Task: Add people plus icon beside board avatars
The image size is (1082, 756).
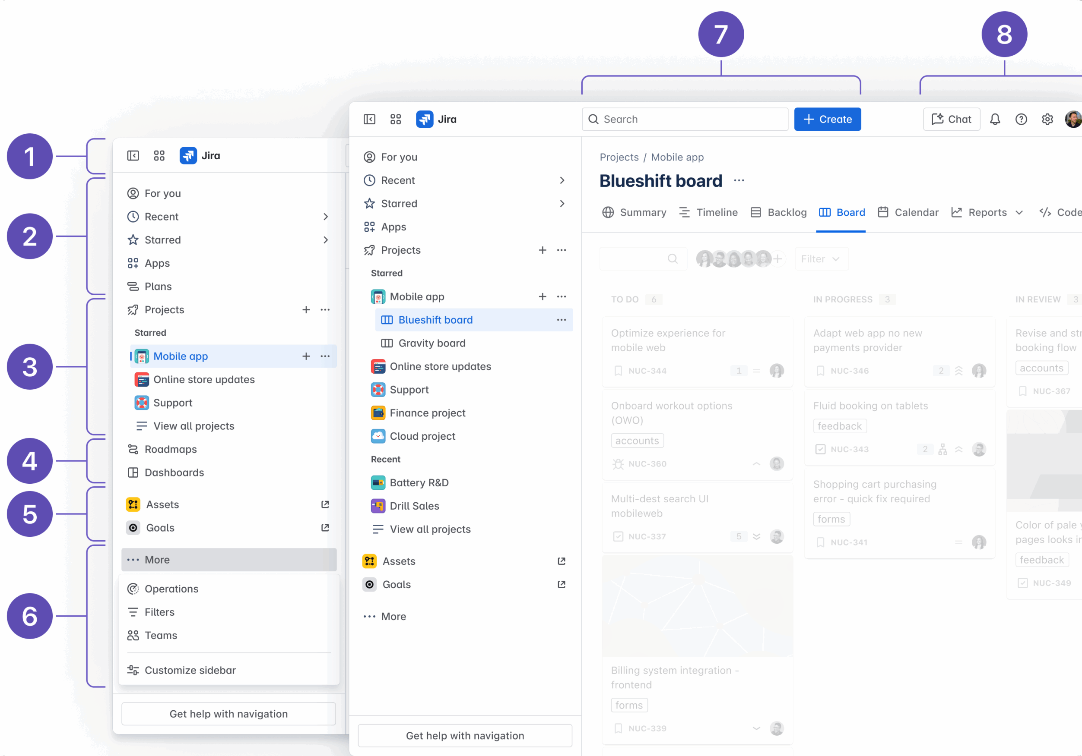Action: click(x=777, y=258)
